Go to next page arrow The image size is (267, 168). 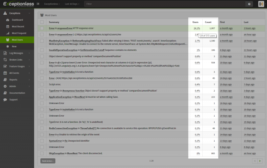260,161
